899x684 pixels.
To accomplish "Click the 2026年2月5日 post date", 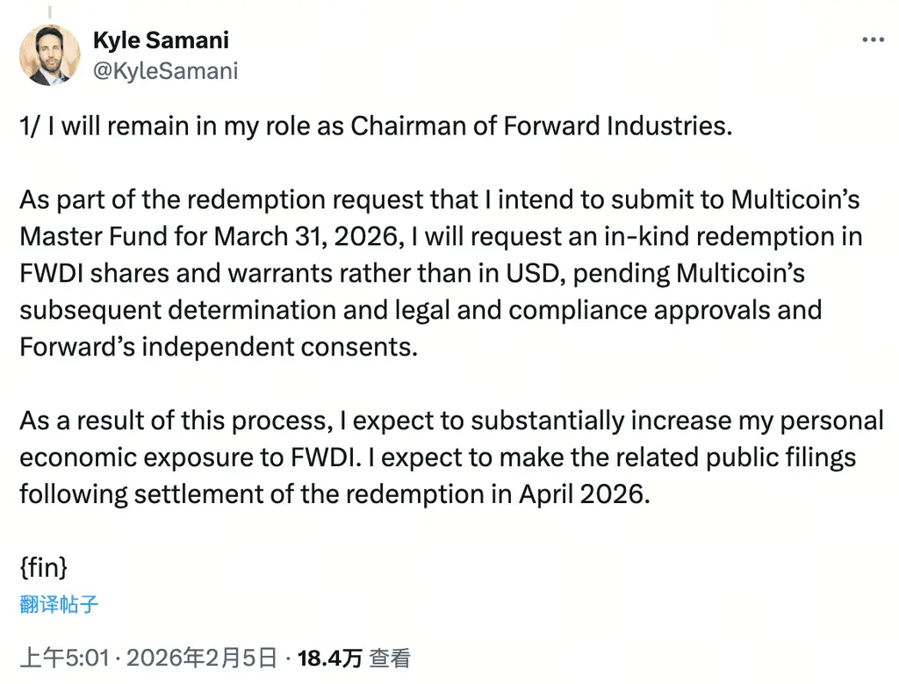I will [x=201, y=659].
